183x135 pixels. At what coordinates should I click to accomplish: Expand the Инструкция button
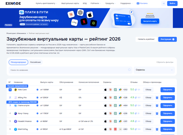point(167,39)
